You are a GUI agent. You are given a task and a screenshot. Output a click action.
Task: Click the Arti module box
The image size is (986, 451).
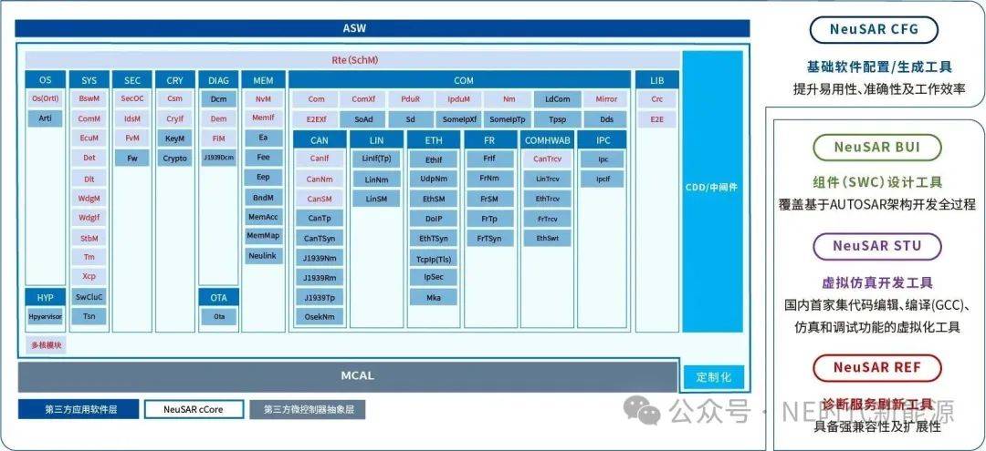tap(46, 118)
